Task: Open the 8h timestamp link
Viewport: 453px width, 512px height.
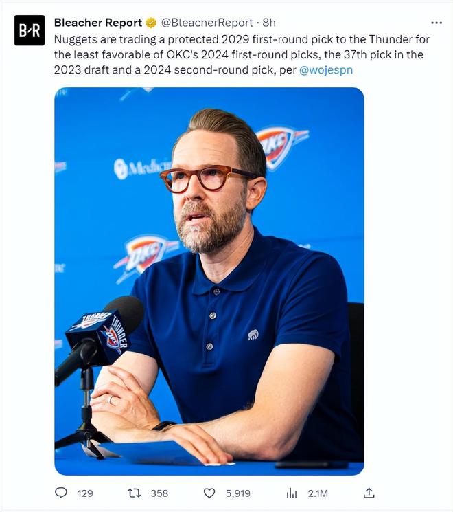Action: [x=269, y=23]
